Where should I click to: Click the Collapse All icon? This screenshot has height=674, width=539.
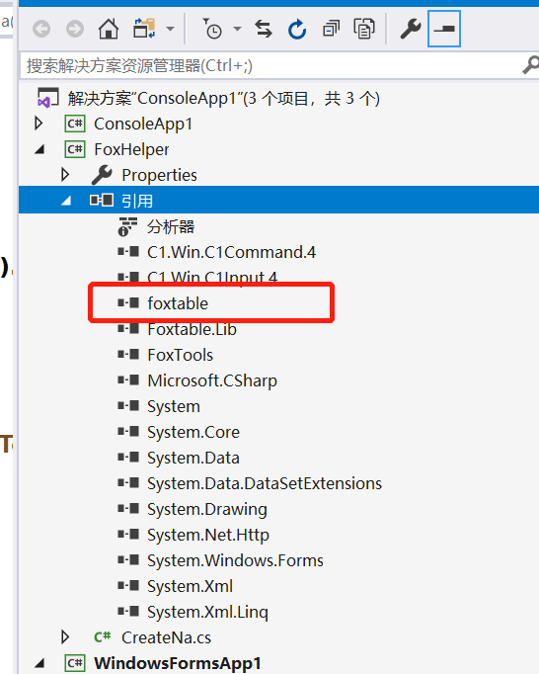[x=331, y=30]
